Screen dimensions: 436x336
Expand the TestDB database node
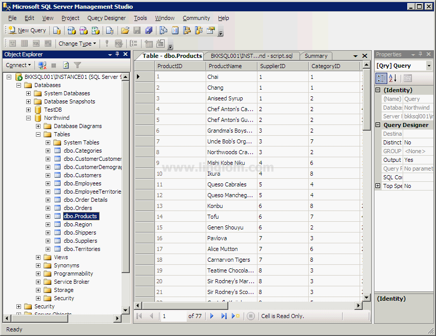tap(28, 110)
